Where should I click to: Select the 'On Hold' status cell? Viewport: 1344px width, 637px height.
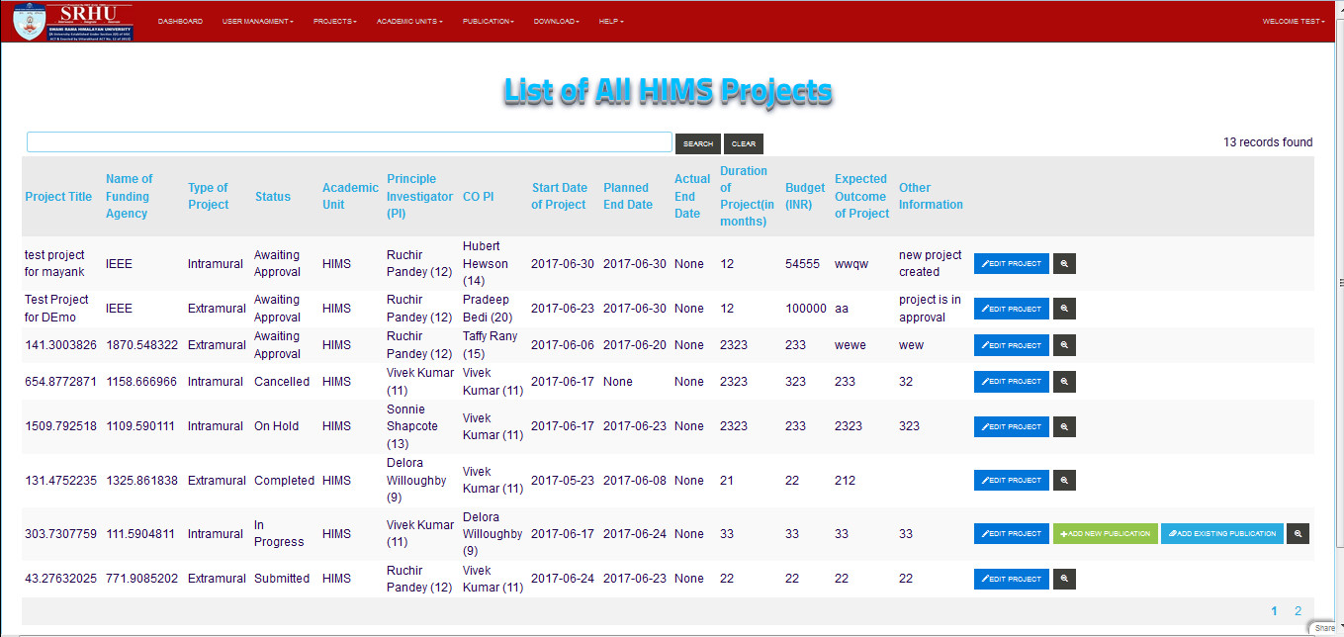point(277,426)
